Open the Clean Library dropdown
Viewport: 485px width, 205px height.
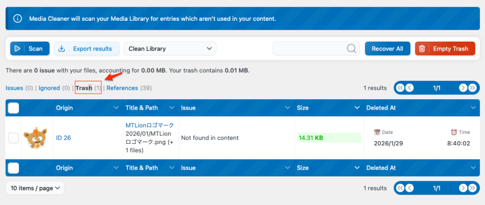pyautogui.click(x=170, y=49)
